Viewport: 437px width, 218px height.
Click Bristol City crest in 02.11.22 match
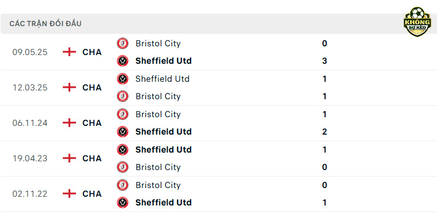(122, 185)
